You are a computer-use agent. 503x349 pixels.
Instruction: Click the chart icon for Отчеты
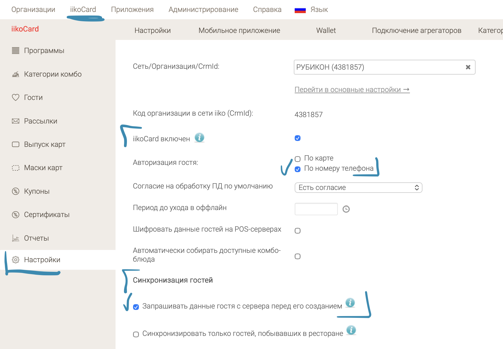click(15, 238)
